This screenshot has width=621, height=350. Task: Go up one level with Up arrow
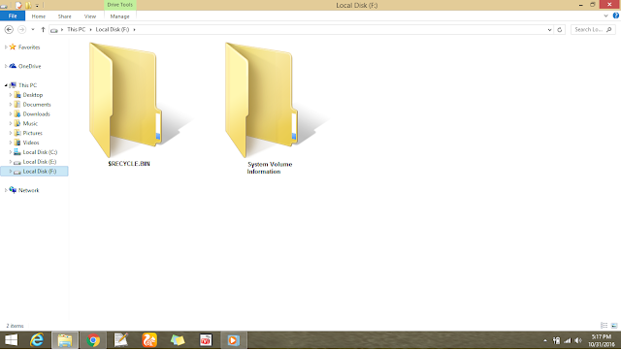(x=43, y=29)
